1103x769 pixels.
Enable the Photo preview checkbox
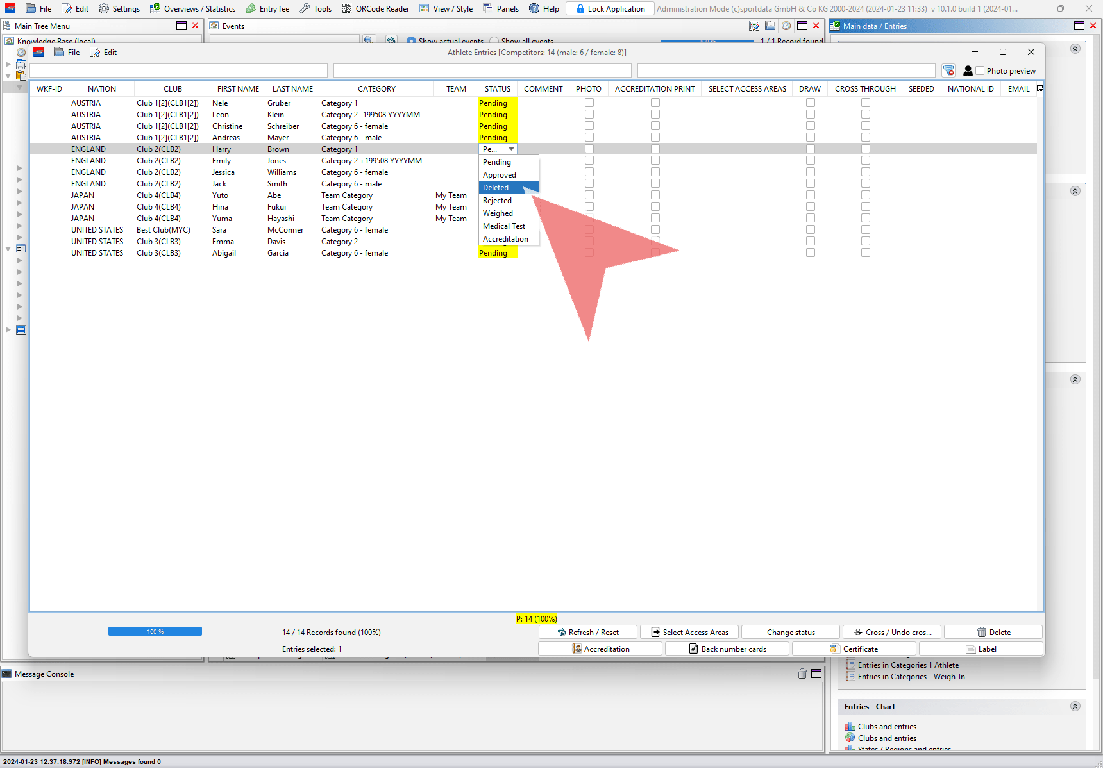pos(980,71)
